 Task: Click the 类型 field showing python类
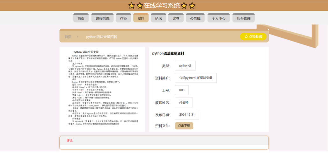coord(185,66)
